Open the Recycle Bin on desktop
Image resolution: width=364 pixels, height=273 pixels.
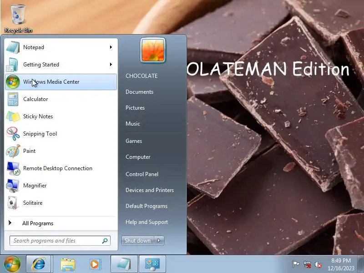tap(18, 19)
